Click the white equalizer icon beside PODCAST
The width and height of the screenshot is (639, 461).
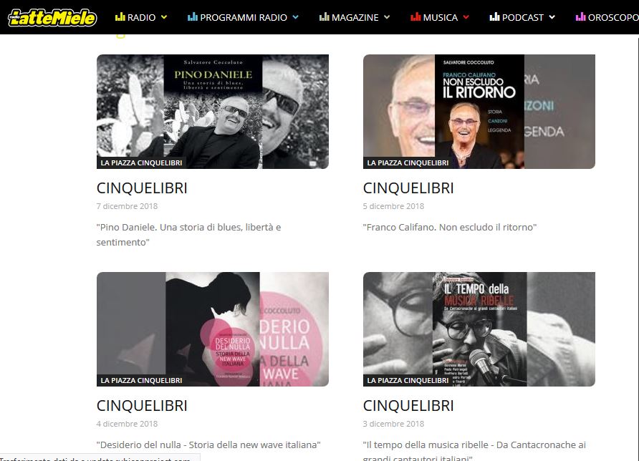pos(494,16)
